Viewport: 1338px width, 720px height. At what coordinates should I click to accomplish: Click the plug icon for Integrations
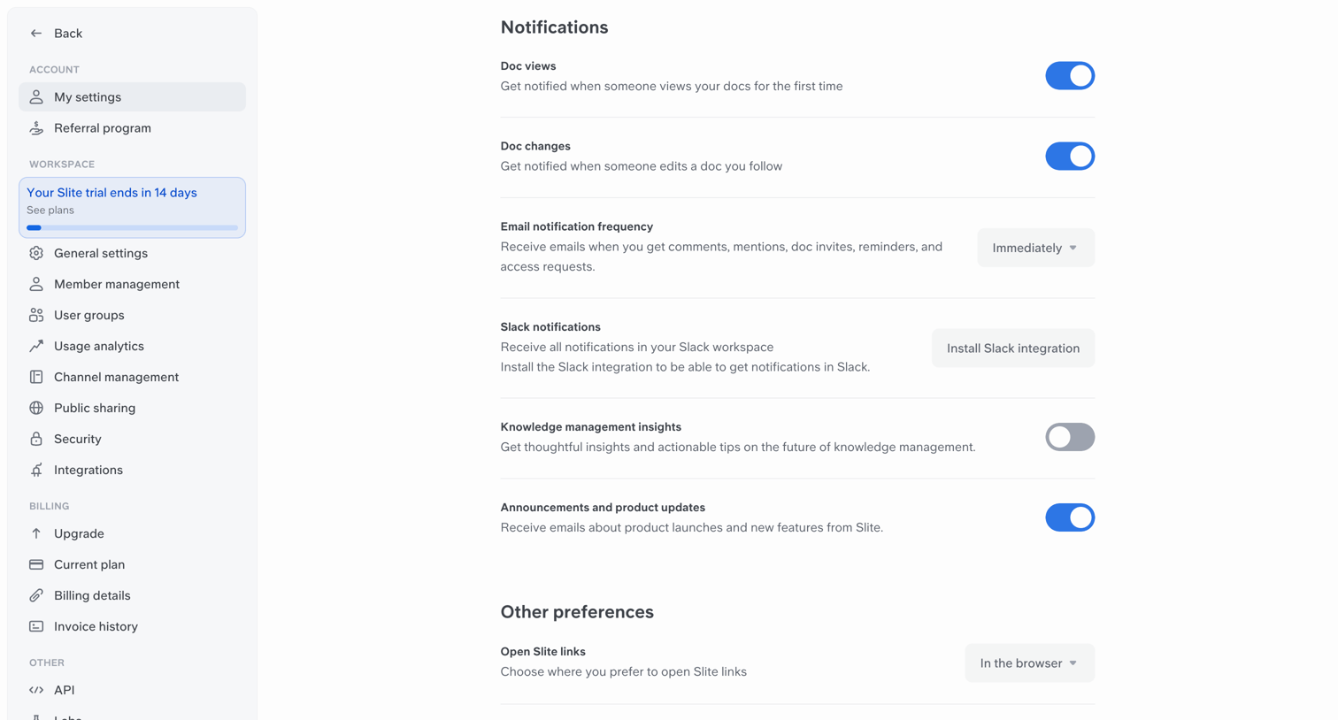(x=36, y=470)
